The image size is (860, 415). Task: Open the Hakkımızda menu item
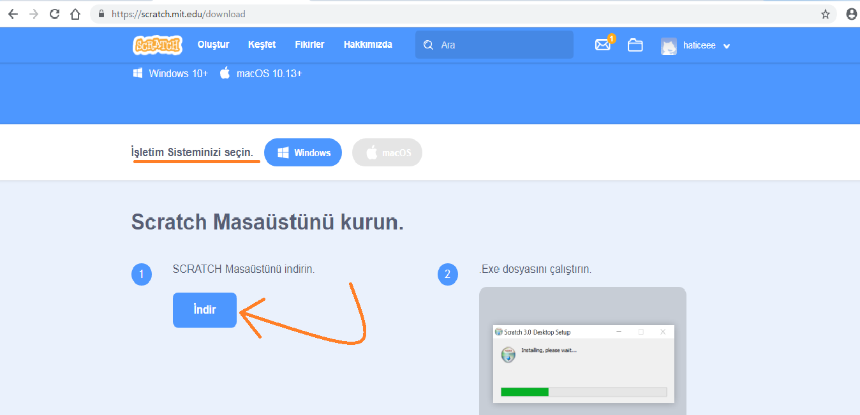tap(367, 45)
